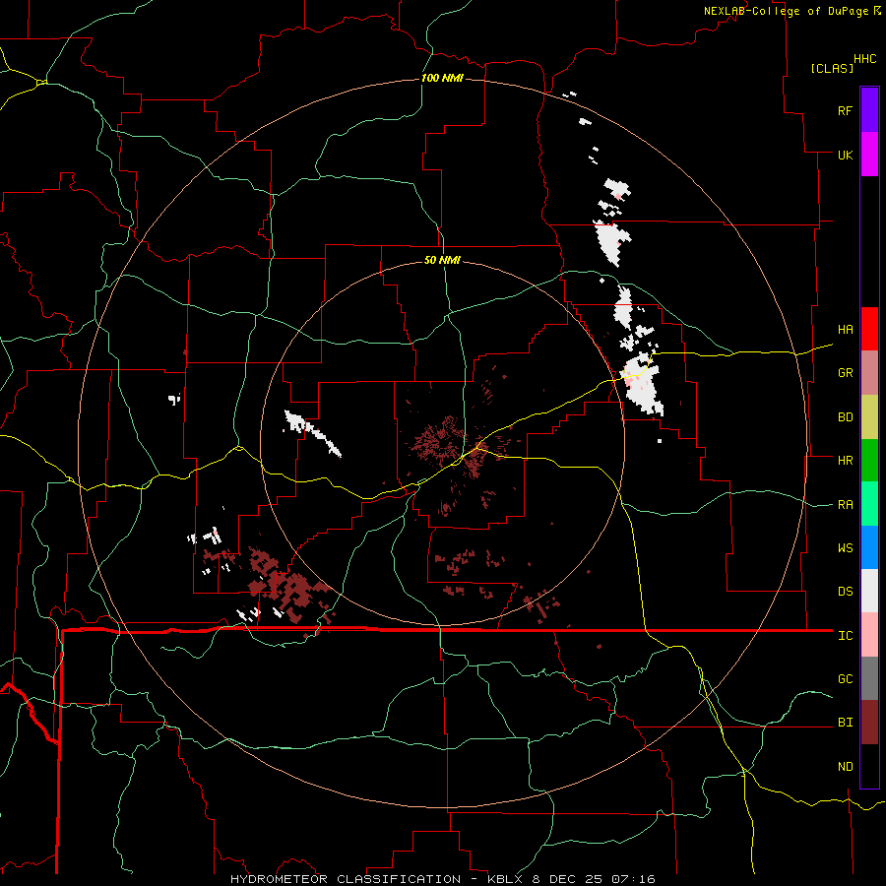The height and width of the screenshot is (886, 886).
Task: Select the BD big drops swatch
Action: click(869, 417)
